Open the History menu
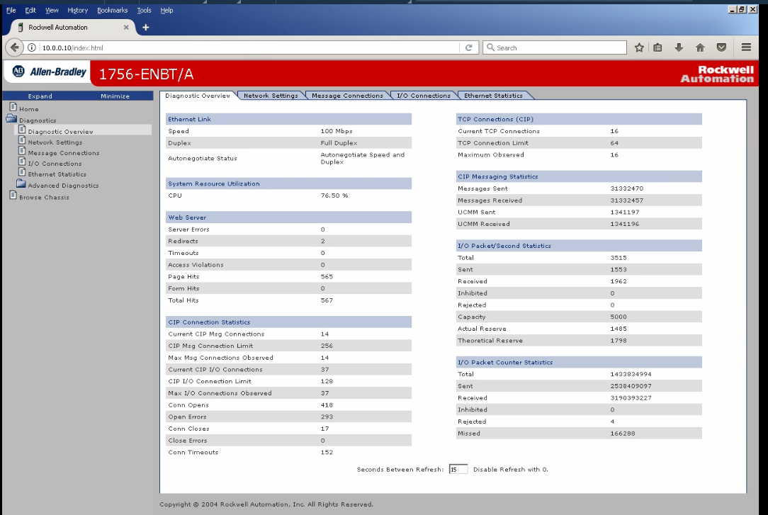 tap(77, 11)
